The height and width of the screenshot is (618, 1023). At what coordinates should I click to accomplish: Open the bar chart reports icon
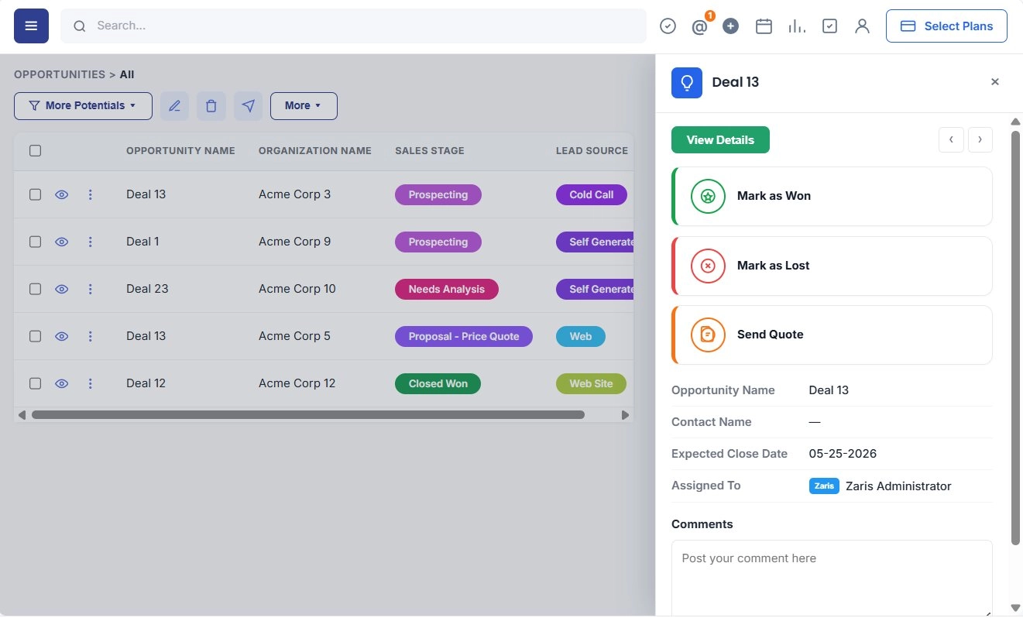[796, 26]
